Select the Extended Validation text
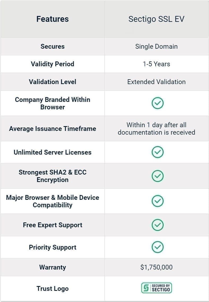 [156, 82]
